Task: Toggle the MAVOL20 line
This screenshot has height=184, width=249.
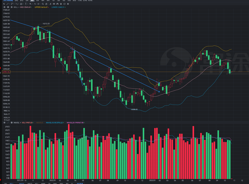Action: click(x=76, y=123)
